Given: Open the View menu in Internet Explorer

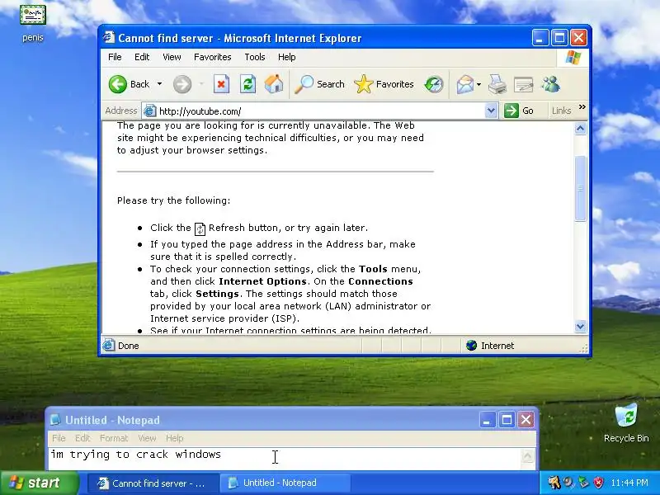Looking at the screenshot, I should 172,57.
